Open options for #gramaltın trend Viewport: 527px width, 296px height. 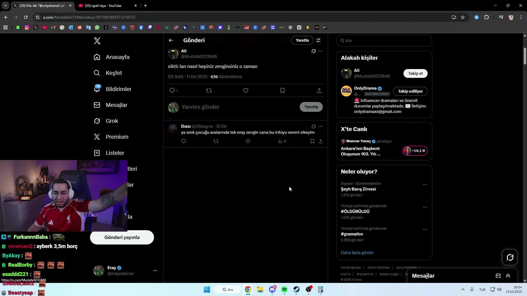[x=425, y=229]
